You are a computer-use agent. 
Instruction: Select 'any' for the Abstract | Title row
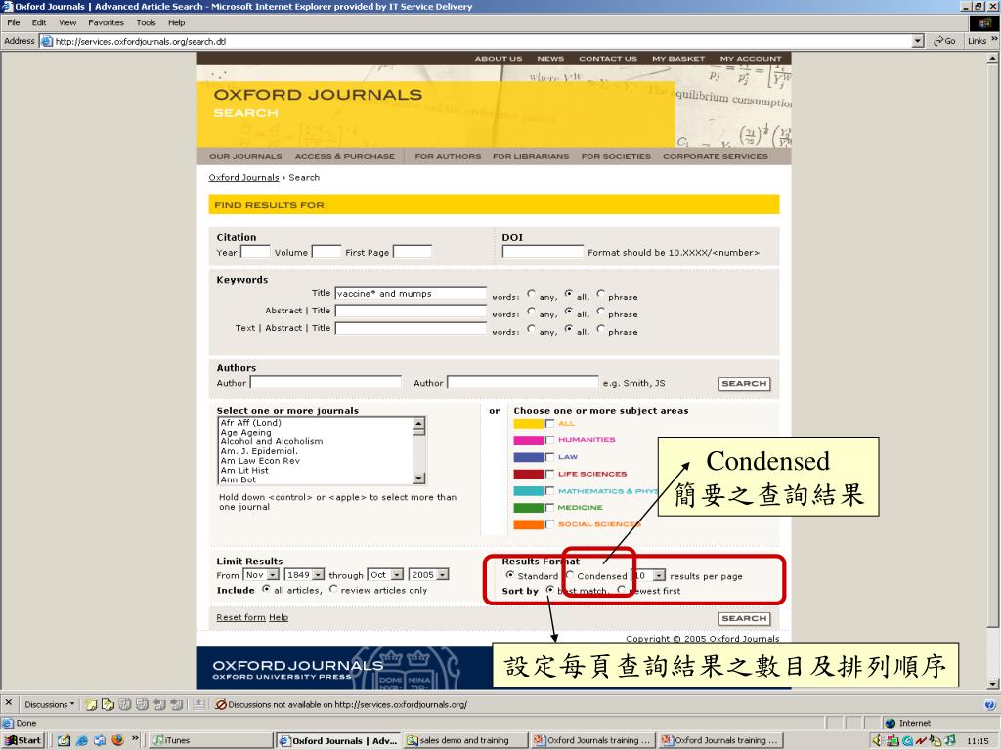tap(532, 312)
